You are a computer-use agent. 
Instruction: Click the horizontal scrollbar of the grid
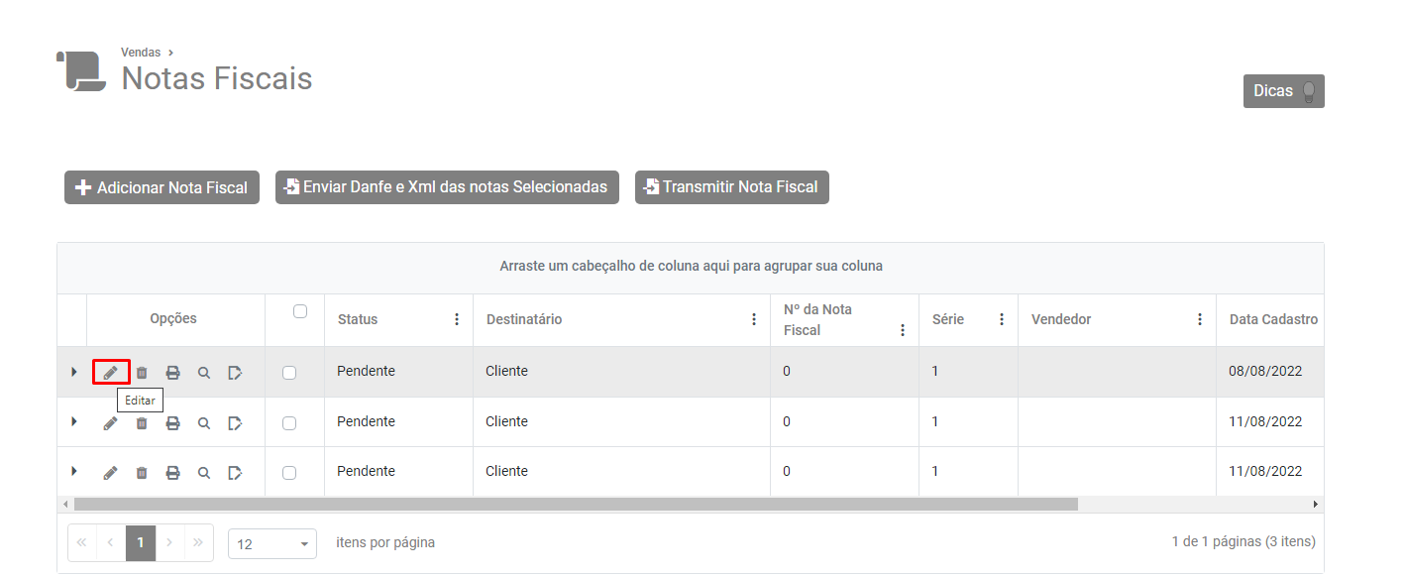click(x=575, y=505)
